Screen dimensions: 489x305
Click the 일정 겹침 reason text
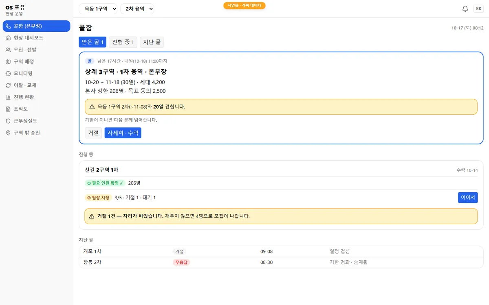click(340, 252)
